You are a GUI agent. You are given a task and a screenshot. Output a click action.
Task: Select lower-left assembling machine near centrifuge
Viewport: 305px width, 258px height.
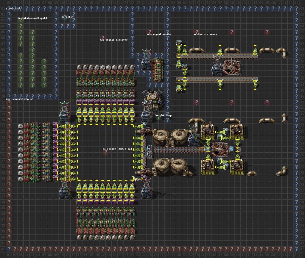tap(208, 167)
